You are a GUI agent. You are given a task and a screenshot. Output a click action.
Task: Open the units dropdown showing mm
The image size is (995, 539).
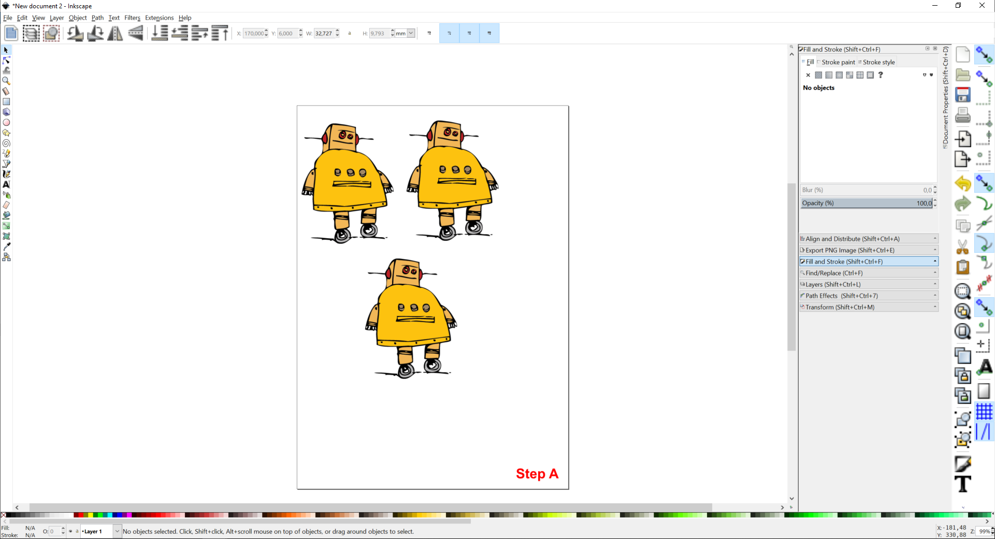pos(410,33)
